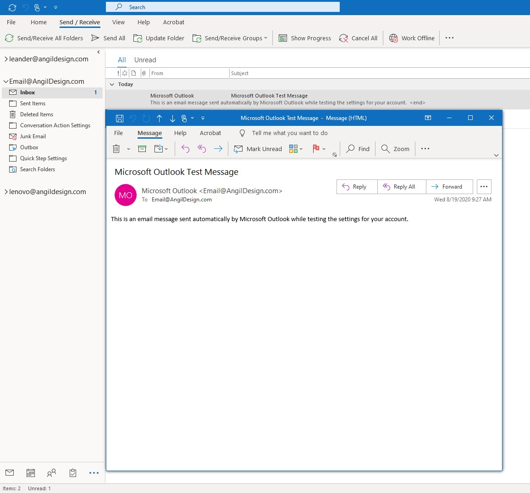Screen dimensions: 530x493
Task: Sort by the From column header
Action: coord(189,73)
